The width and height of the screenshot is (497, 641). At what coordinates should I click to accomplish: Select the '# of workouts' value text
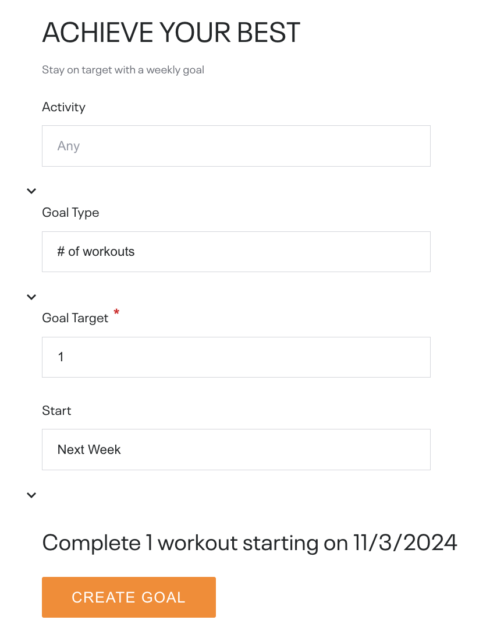[96, 252]
